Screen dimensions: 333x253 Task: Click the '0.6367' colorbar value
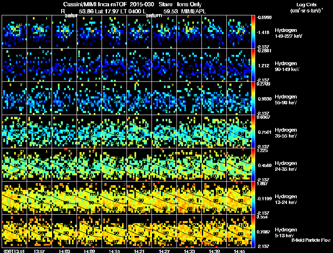tap(263, 117)
